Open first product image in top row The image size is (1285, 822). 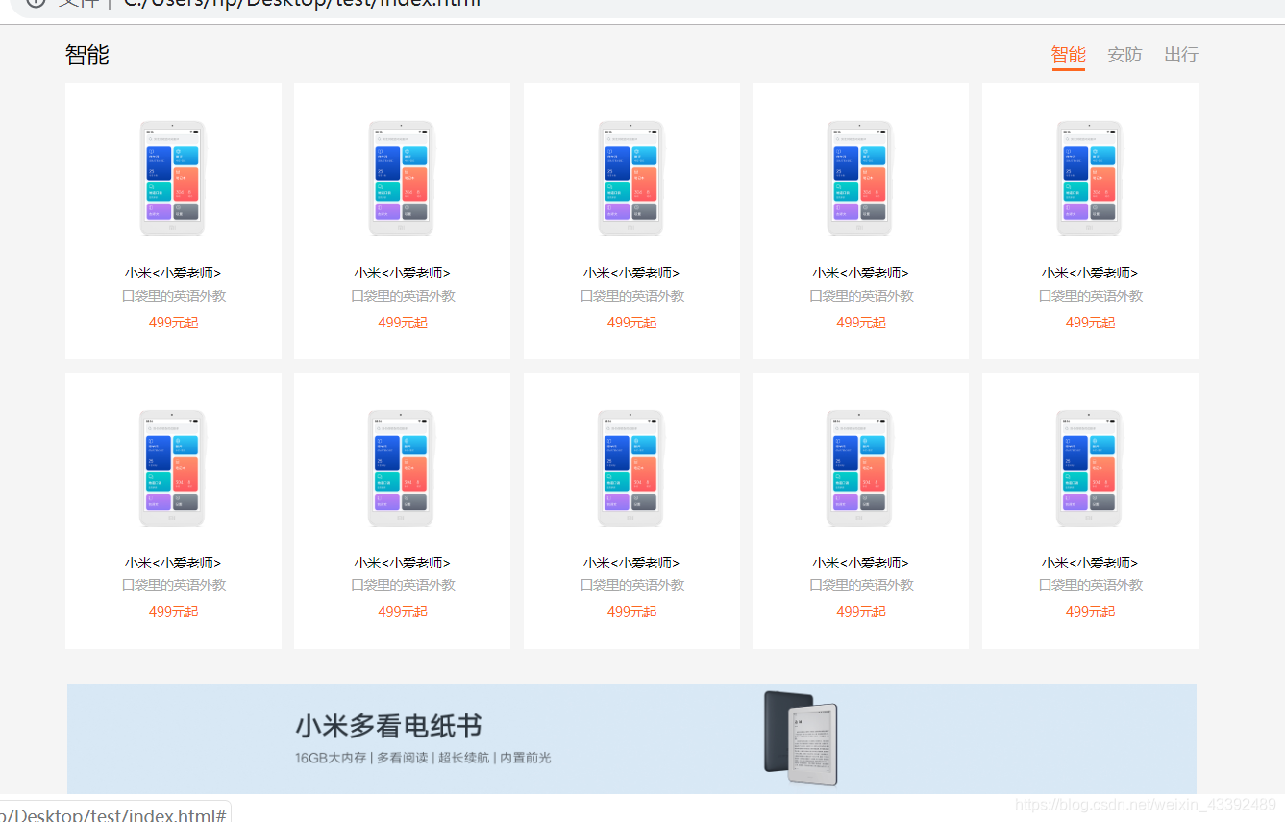tap(173, 178)
